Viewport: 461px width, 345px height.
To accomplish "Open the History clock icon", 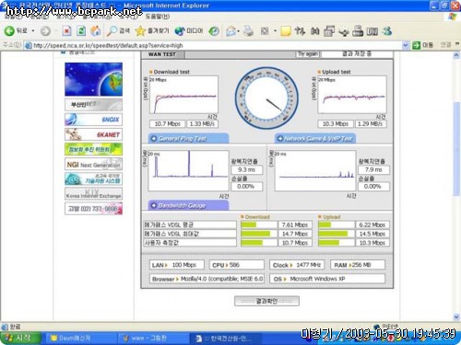I will point(214,30).
